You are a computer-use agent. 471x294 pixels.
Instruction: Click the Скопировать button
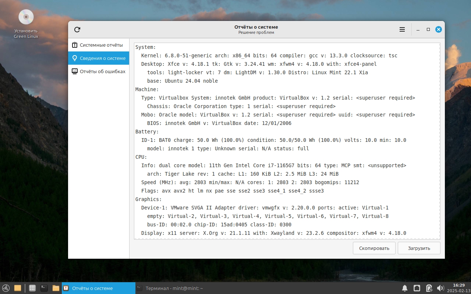[374, 248]
